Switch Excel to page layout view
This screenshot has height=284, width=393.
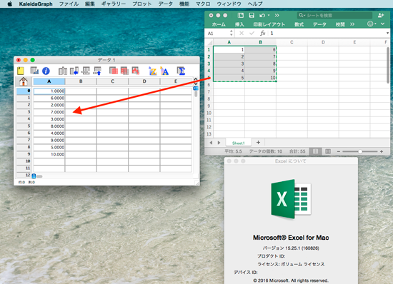tap(328, 151)
